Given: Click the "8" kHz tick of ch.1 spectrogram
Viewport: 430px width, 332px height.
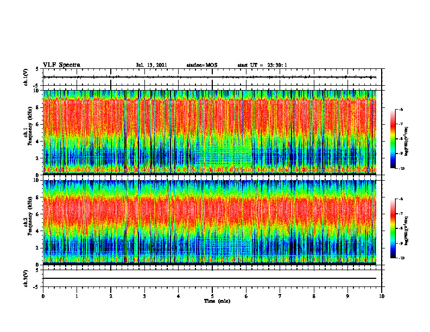Looking at the screenshot, I should (38, 107).
